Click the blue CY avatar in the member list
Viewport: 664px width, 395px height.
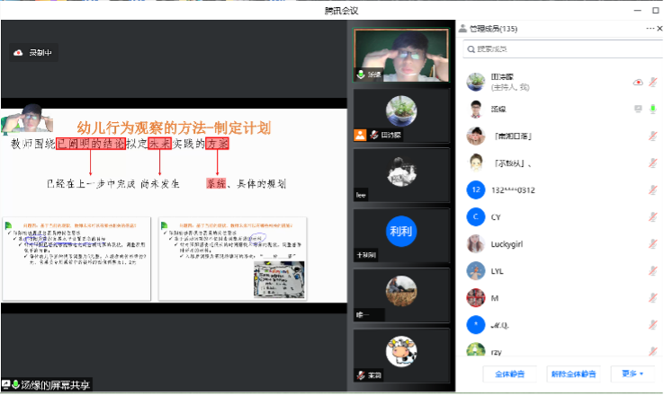click(476, 216)
